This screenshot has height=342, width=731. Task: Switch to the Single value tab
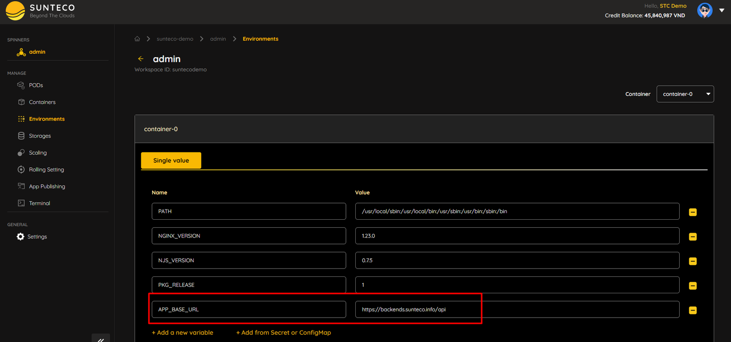pyautogui.click(x=171, y=160)
